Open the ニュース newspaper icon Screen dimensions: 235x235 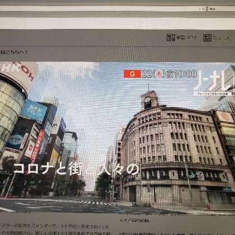207,37
